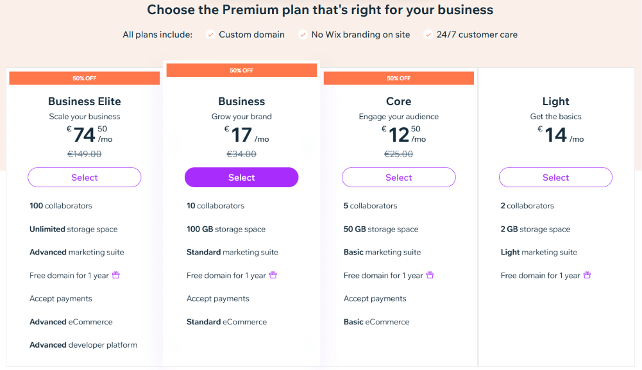The image size is (642, 370).
Task: Choose Select for the Light plan
Action: pyautogui.click(x=555, y=178)
